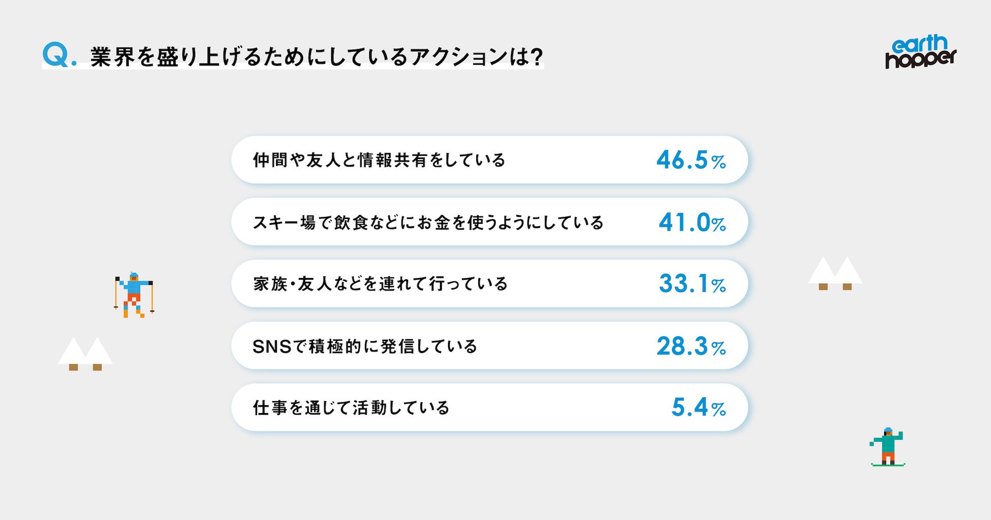Screen dimensions: 991x520
Task: Click the pixel snowboarder figure
Action: [888, 446]
